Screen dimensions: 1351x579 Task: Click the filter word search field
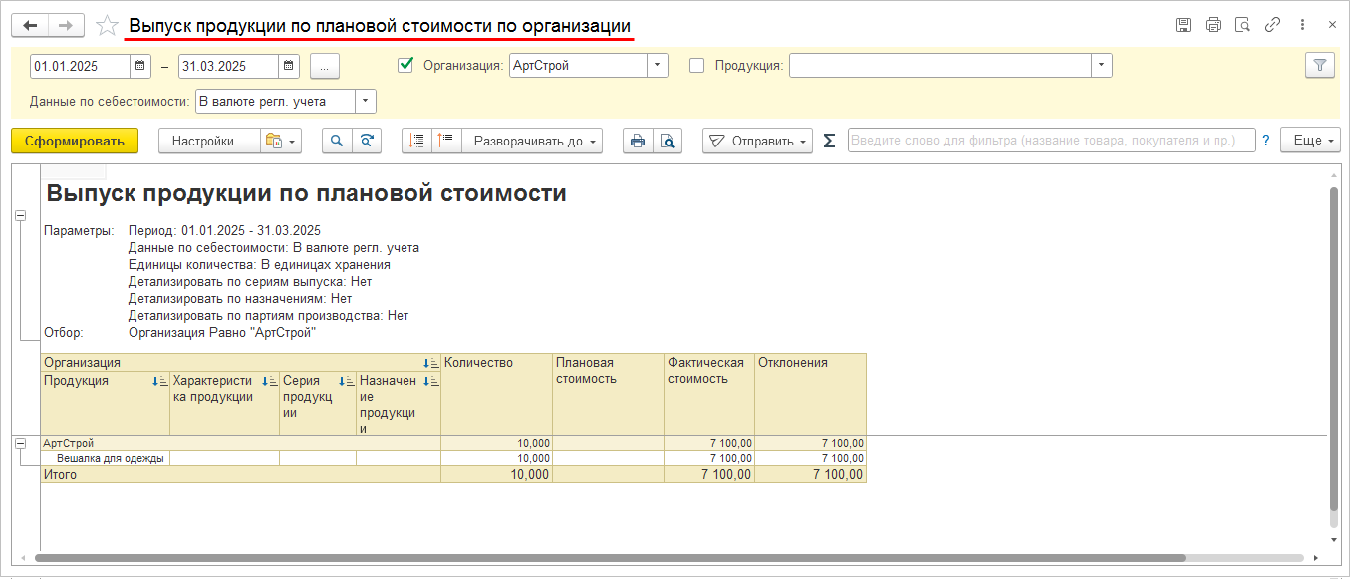coord(1051,142)
